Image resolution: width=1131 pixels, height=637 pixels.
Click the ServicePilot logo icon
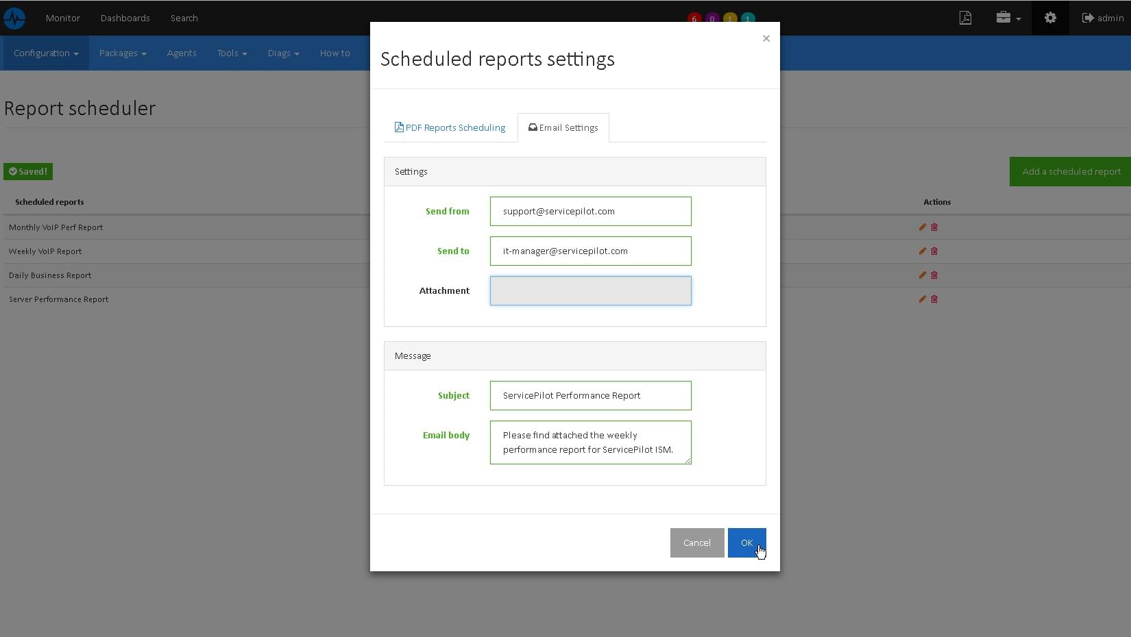coord(14,18)
